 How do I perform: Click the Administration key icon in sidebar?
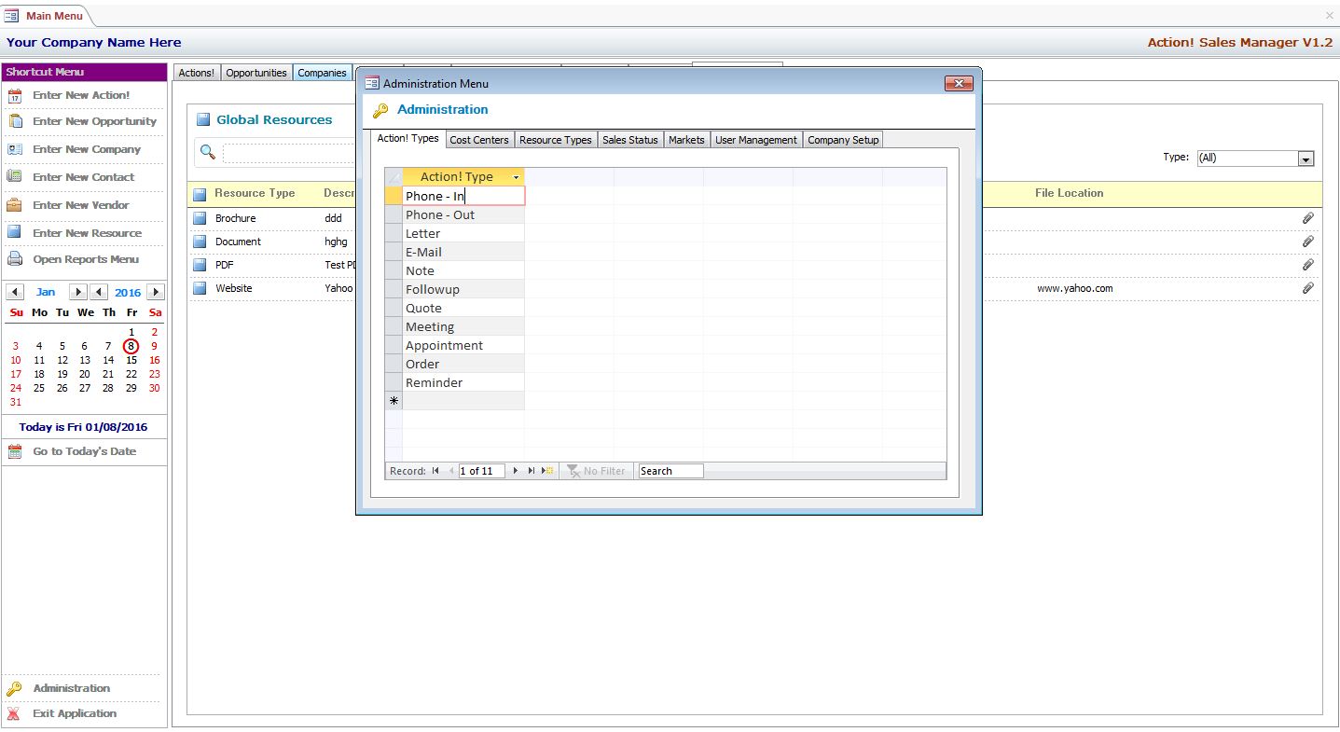click(14, 689)
